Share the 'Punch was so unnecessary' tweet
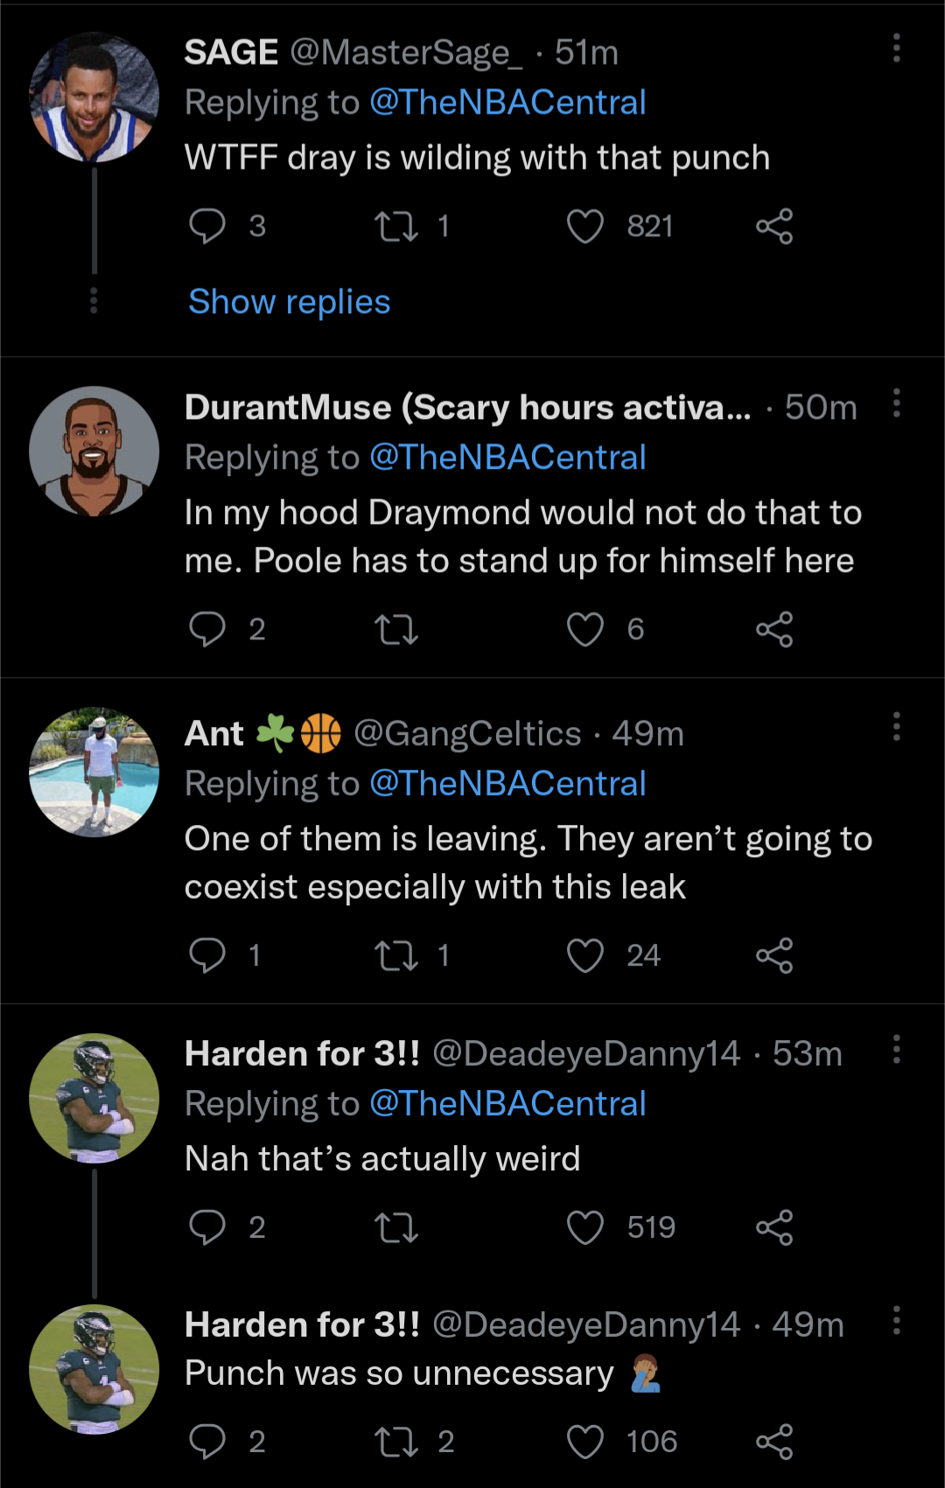Viewport: 945px width, 1488px height. (x=774, y=1442)
